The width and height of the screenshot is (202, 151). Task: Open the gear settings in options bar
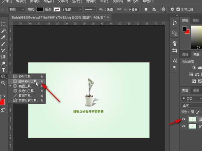pyautogui.click(x=172, y=9)
